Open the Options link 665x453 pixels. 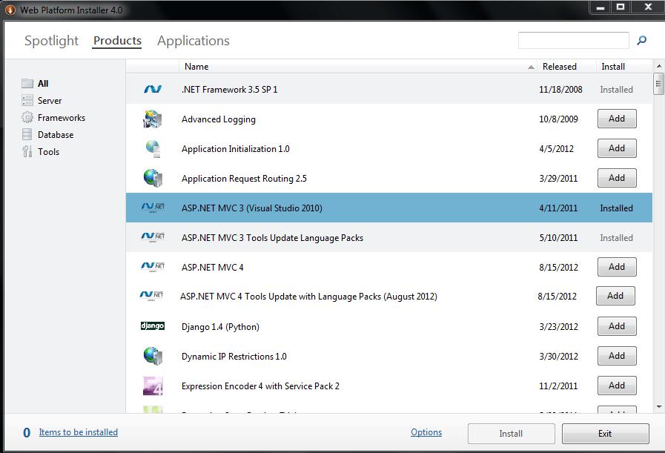tap(426, 432)
